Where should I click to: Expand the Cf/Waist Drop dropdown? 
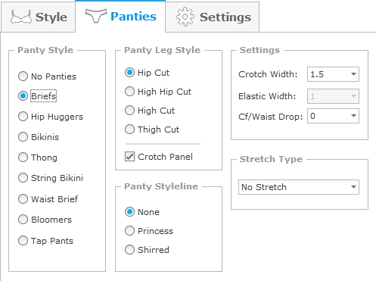pyautogui.click(x=333, y=116)
